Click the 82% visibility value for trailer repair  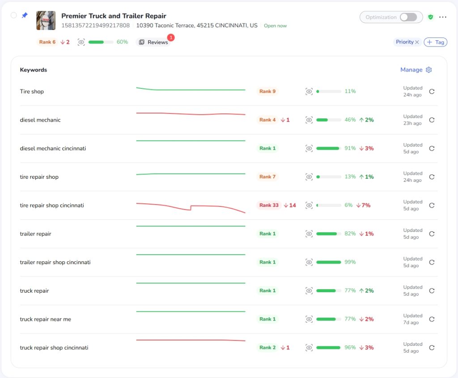coord(350,234)
